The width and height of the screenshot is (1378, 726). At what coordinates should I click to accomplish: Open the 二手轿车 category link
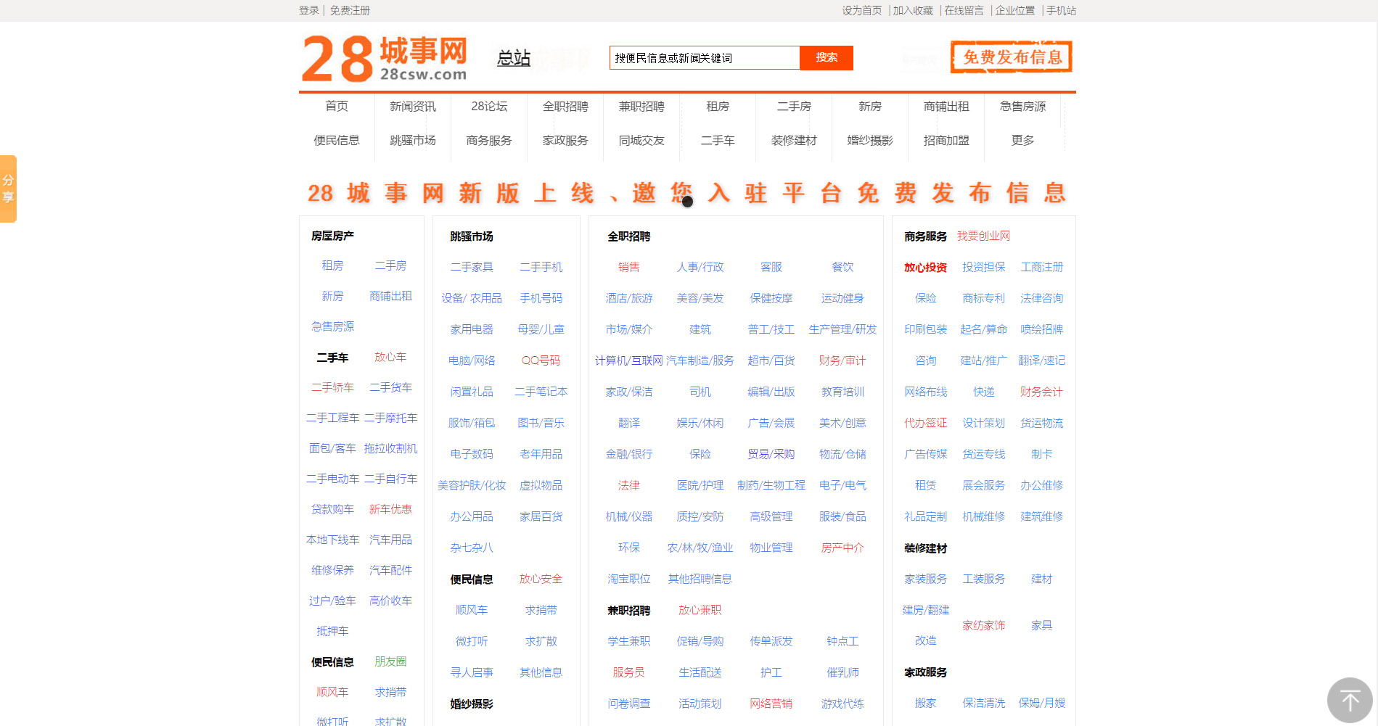pyautogui.click(x=332, y=387)
